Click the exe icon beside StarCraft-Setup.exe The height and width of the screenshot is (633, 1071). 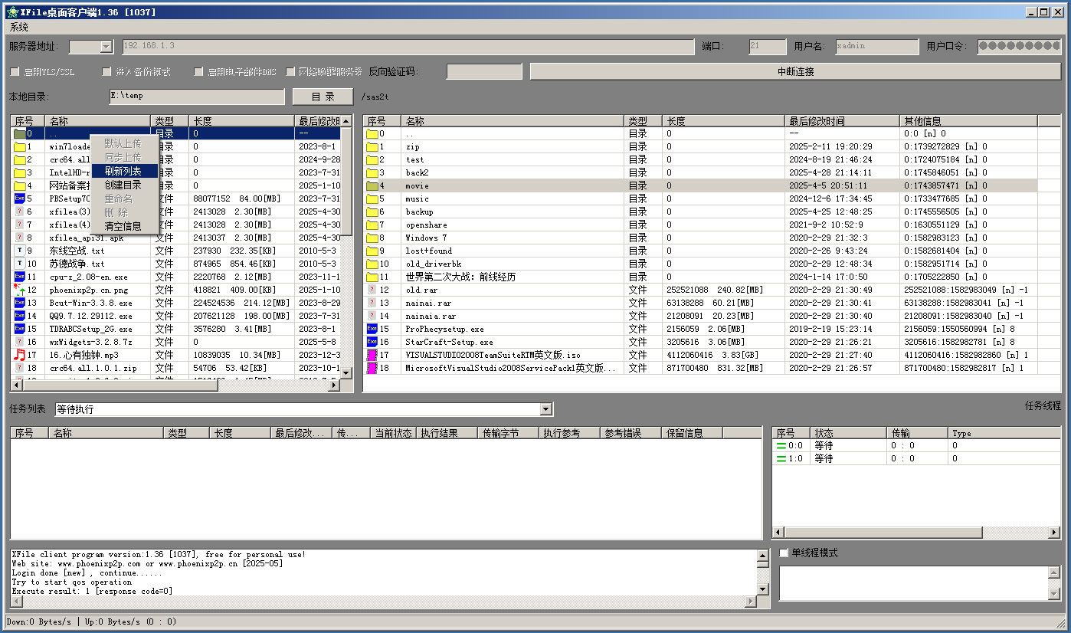[x=372, y=342]
